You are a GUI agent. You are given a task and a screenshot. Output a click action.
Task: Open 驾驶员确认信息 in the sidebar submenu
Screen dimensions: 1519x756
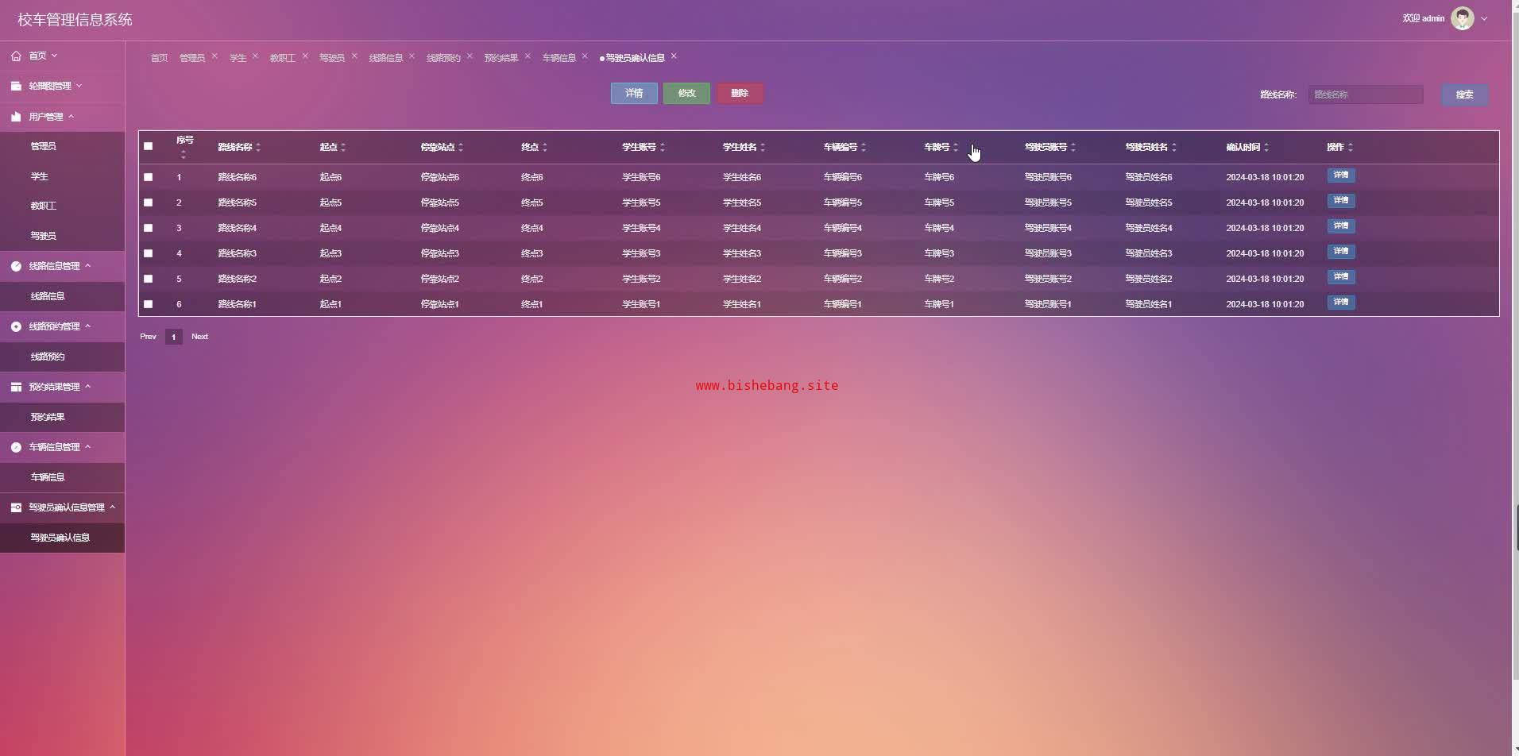pos(60,538)
